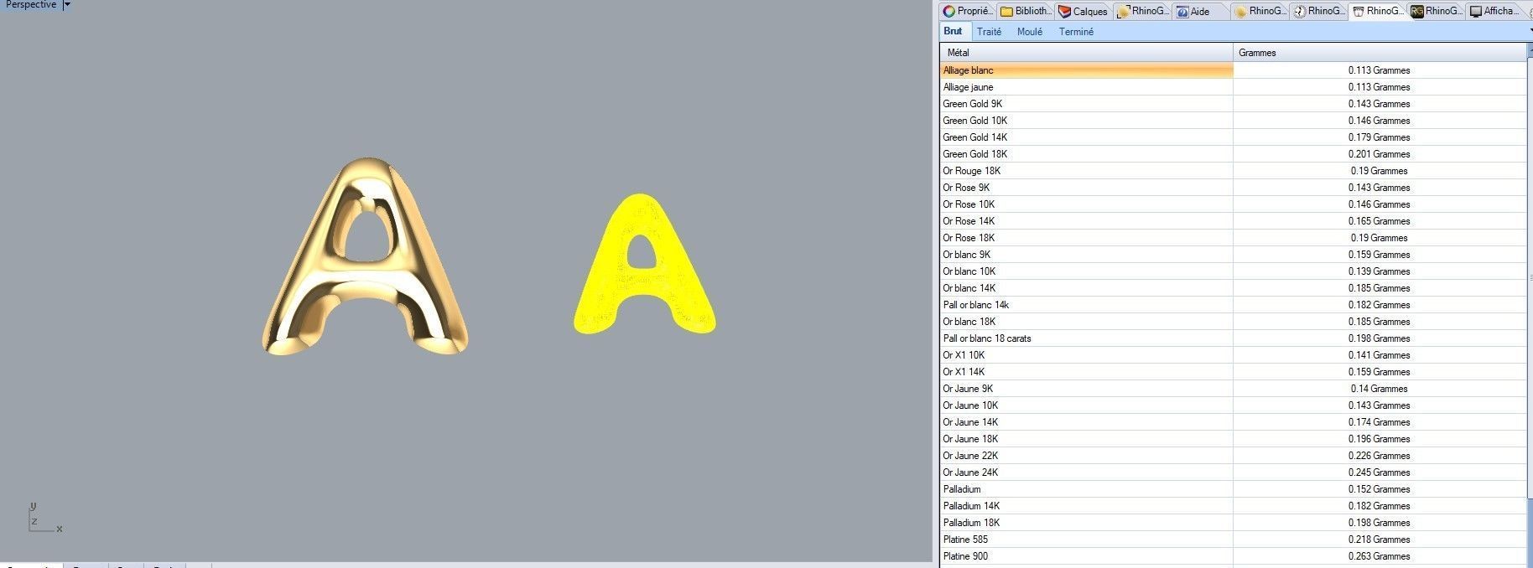The image size is (1533, 568).
Task: Select the Platine 585 row
Action: click(x=1233, y=540)
